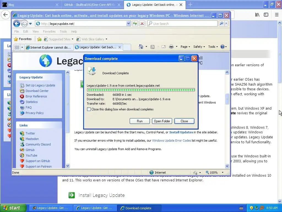The image size is (282, 212).
Task: Switch to Download complete taskbar button
Action: [x=139, y=208]
